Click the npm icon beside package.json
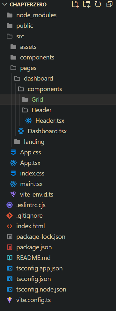The image size is (116, 311). [x=10, y=247]
